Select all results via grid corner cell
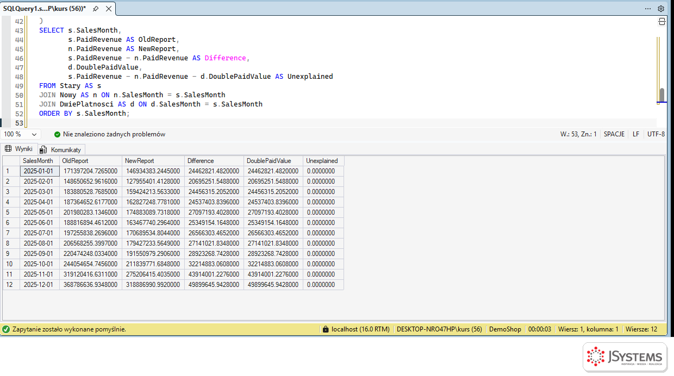 11,161
